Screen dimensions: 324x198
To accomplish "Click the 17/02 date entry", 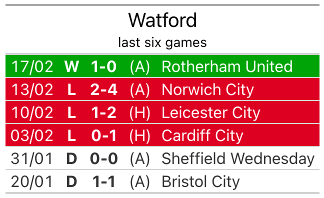I will click(x=32, y=66).
